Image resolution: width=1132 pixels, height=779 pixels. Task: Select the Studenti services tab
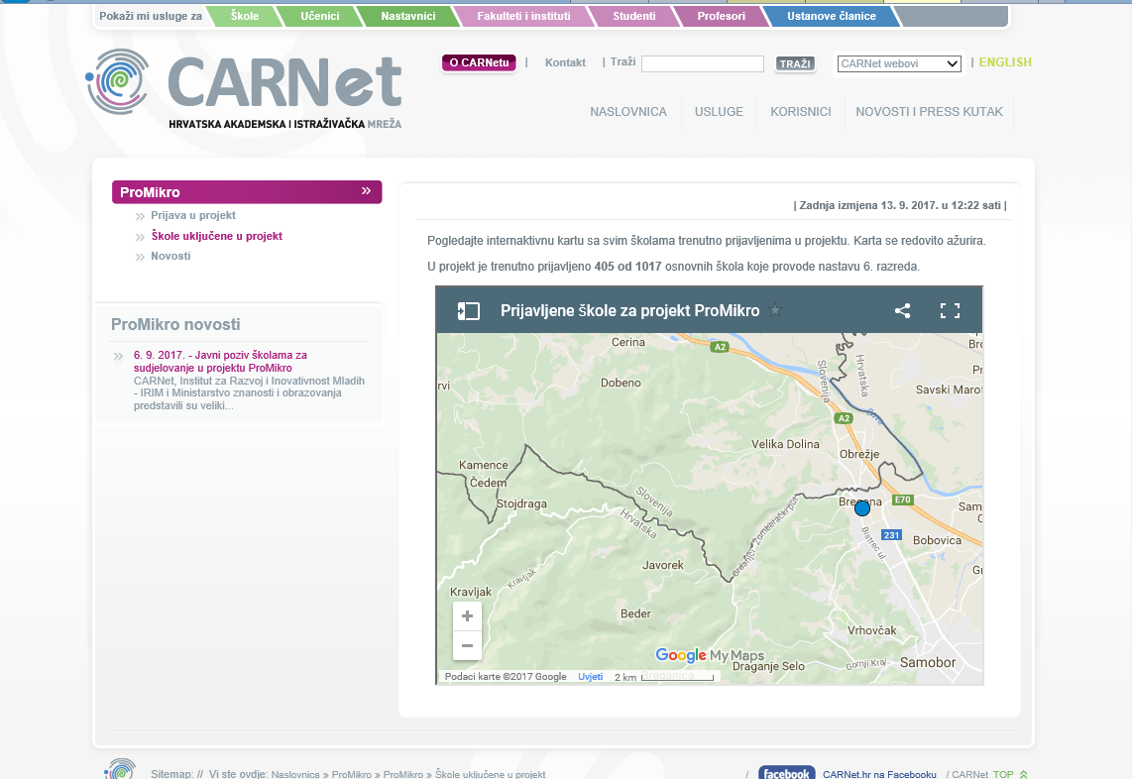point(633,16)
